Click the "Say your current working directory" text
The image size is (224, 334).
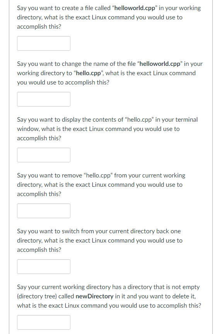pos(64,287)
